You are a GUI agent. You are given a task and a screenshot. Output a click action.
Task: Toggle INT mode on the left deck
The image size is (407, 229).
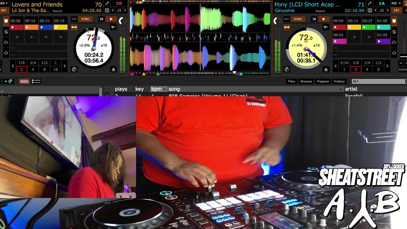[3, 10]
